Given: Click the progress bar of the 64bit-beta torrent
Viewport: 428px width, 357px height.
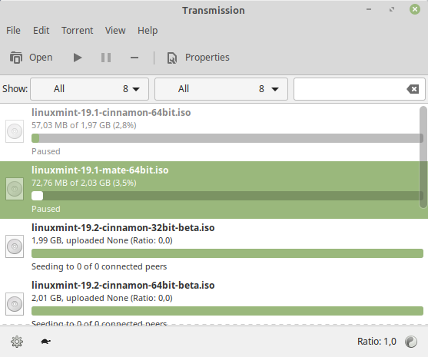Looking at the screenshot, I should coord(227,311).
